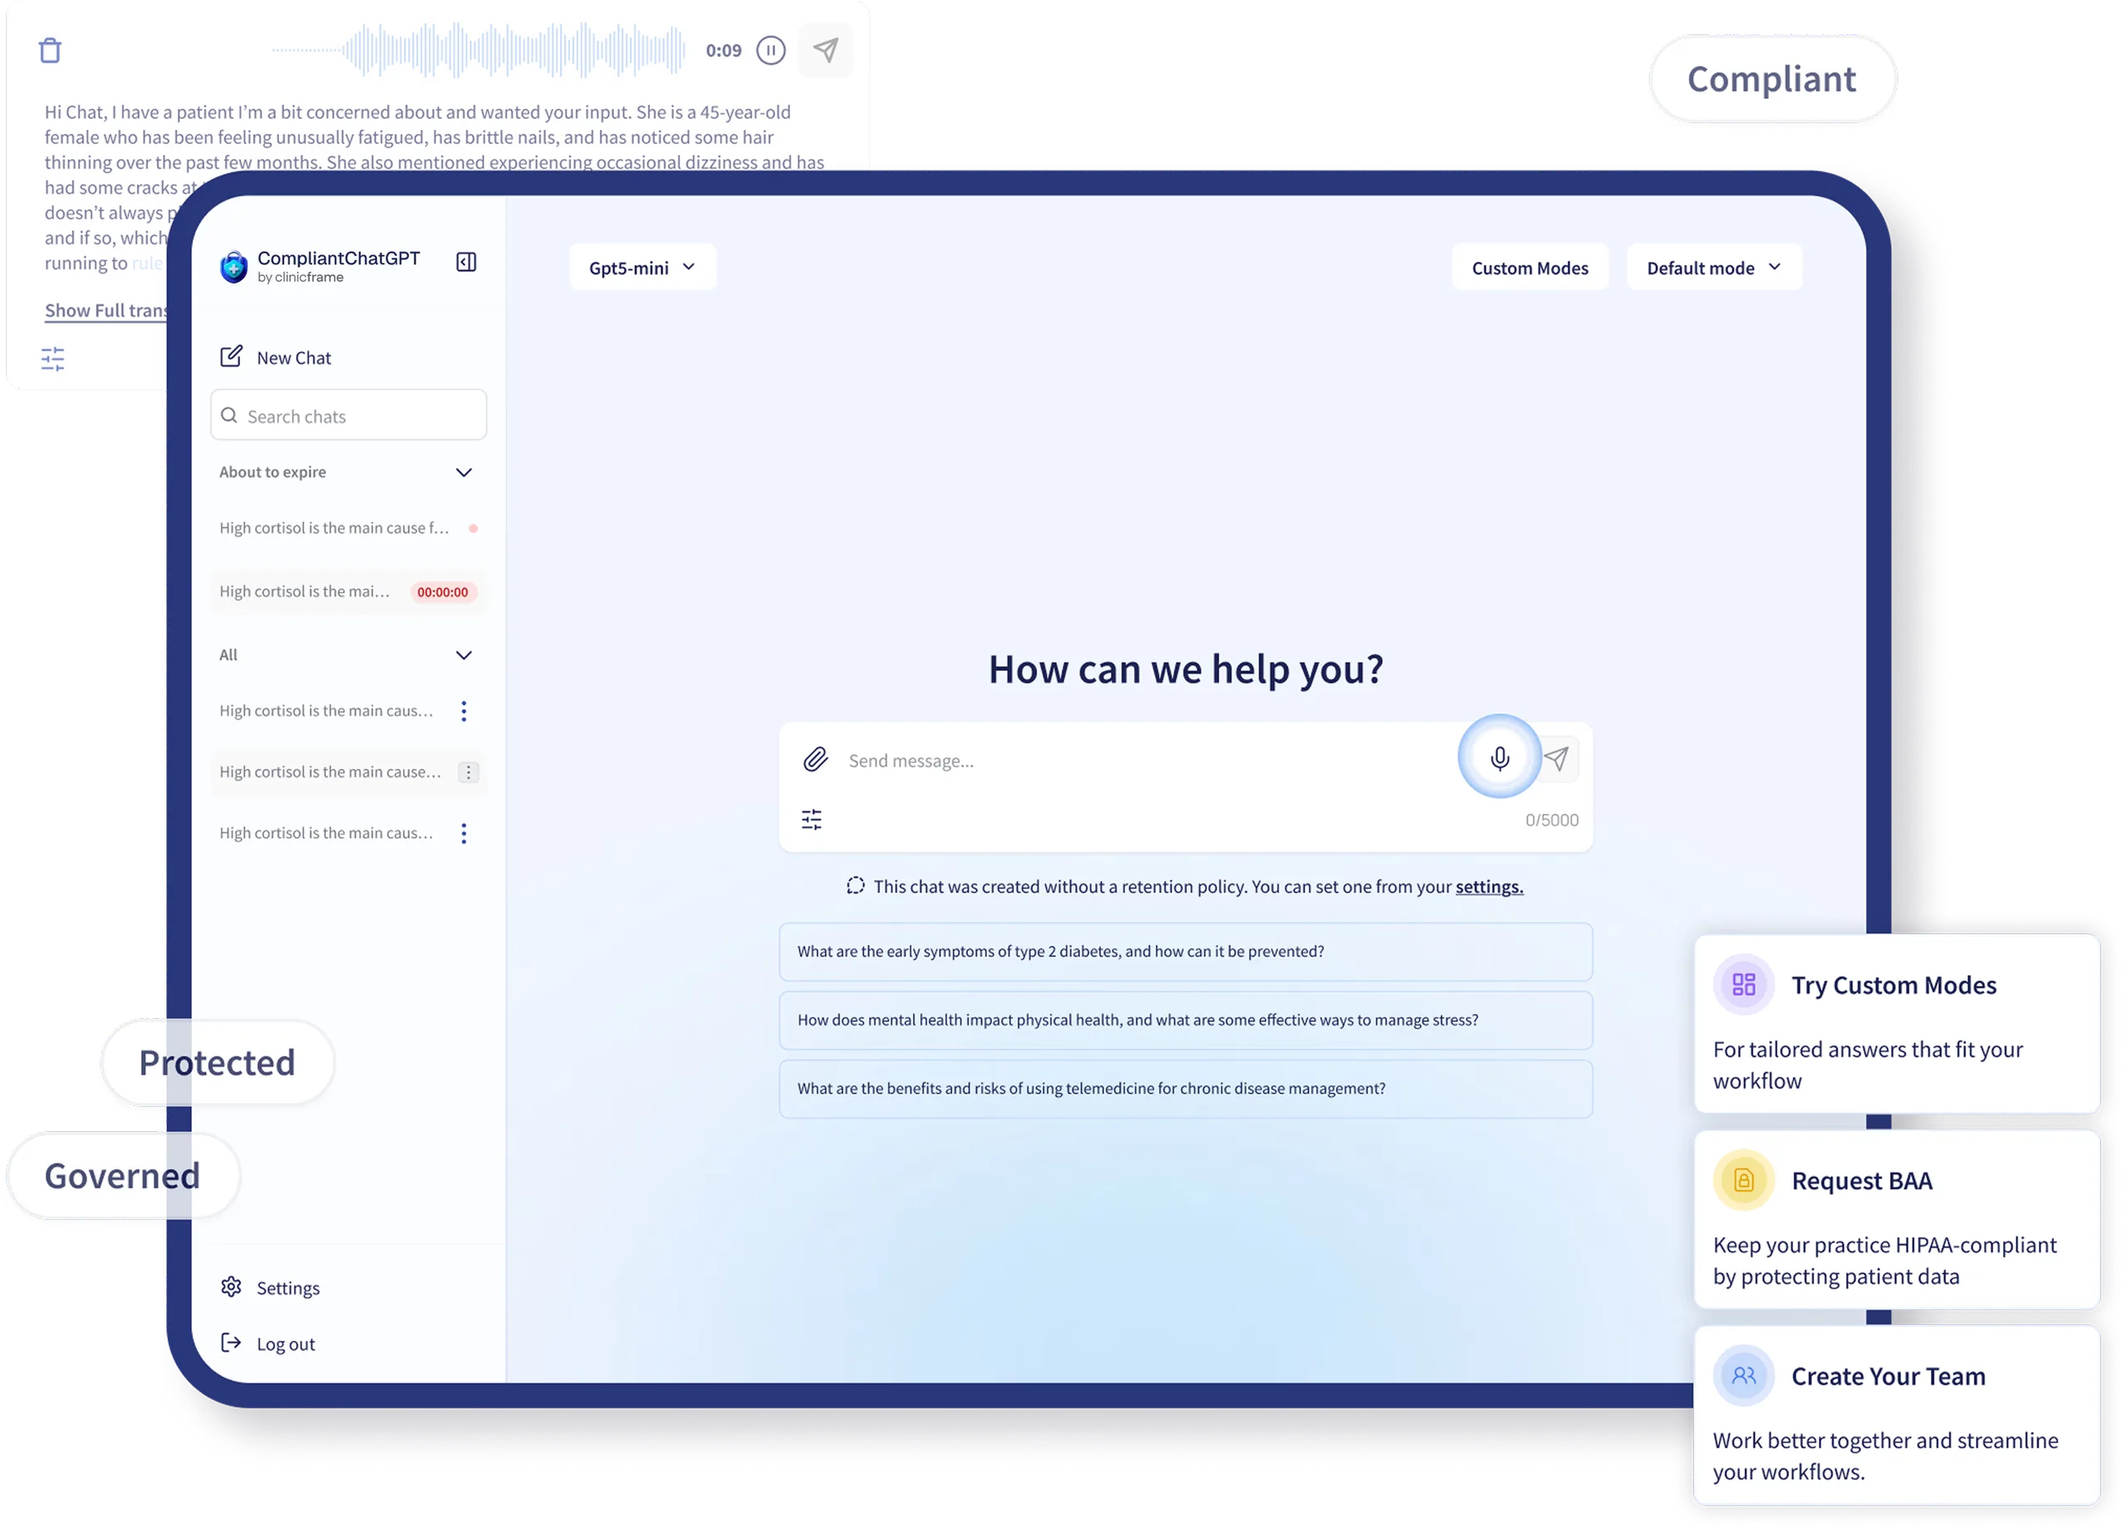
Task: Click the Request BAA lock icon
Action: pos(1743,1179)
